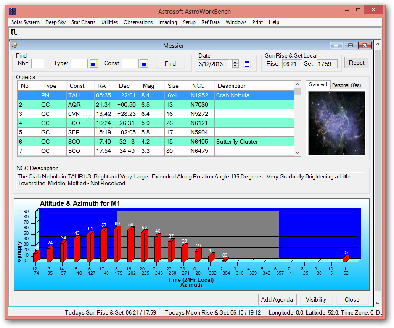Open the Star Charts menu
394x328 pixels.
[83, 22]
